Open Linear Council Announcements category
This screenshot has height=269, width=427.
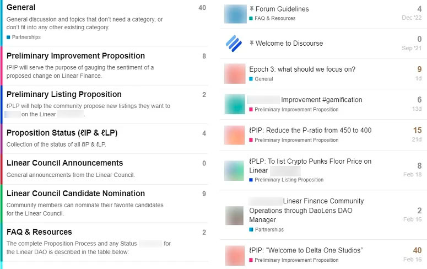click(64, 163)
